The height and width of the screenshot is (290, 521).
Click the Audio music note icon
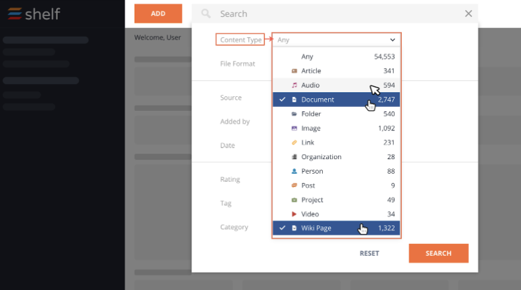click(x=294, y=85)
